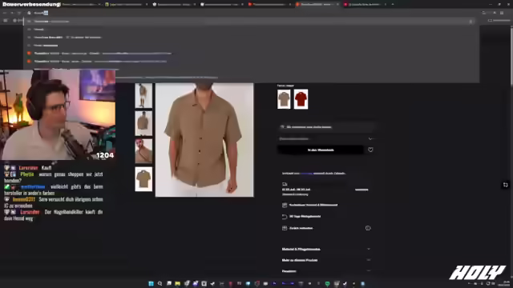This screenshot has width=513, height=288.
Task: Select the lower orange-icon suggestion row
Action: click(250, 62)
